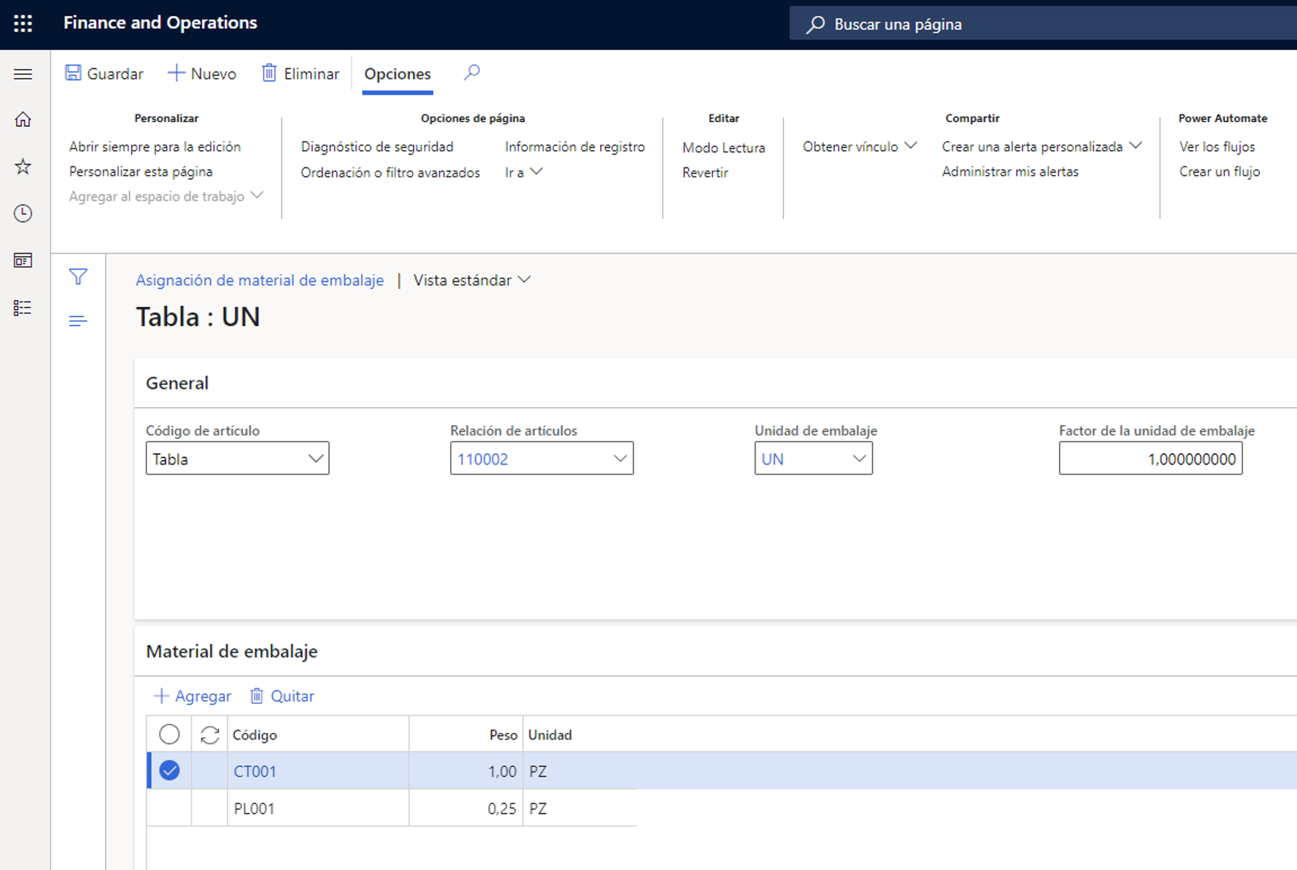Click the Factor de la unidad de embalaje field

pyautogui.click(x=1150, y=458)
